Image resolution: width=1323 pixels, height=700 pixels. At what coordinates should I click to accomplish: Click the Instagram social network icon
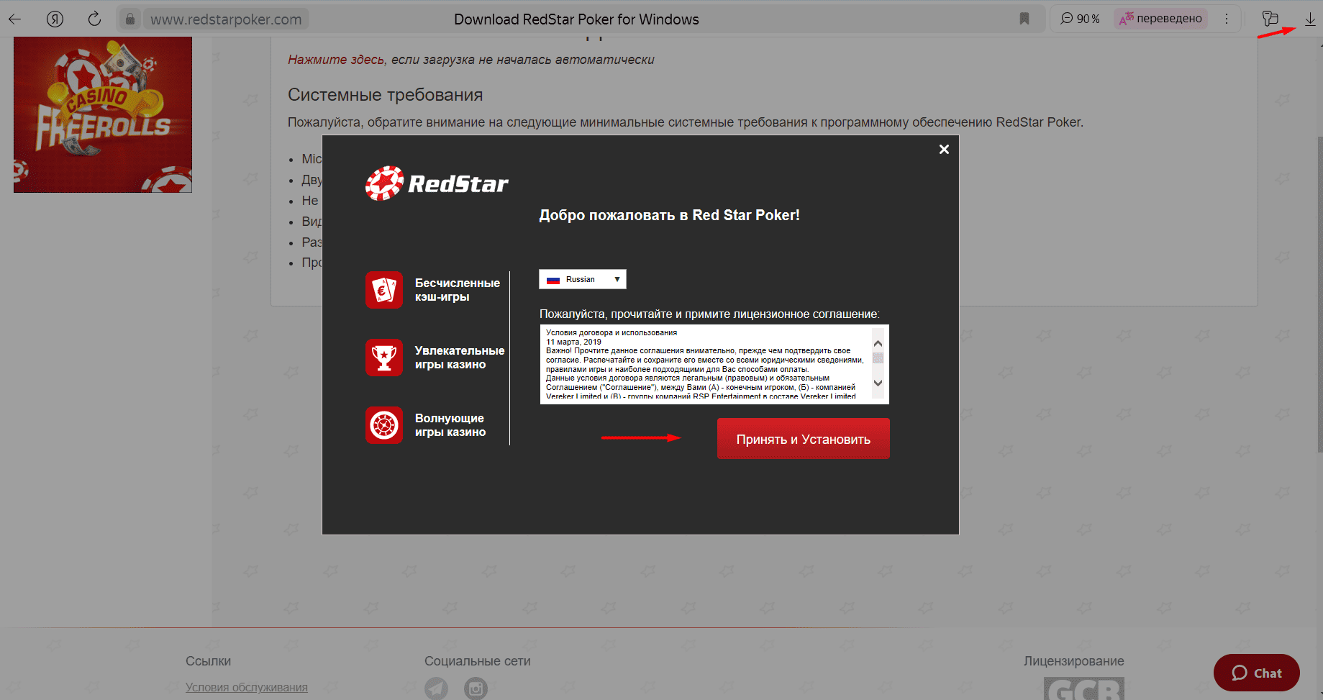[x=476, y=688]
